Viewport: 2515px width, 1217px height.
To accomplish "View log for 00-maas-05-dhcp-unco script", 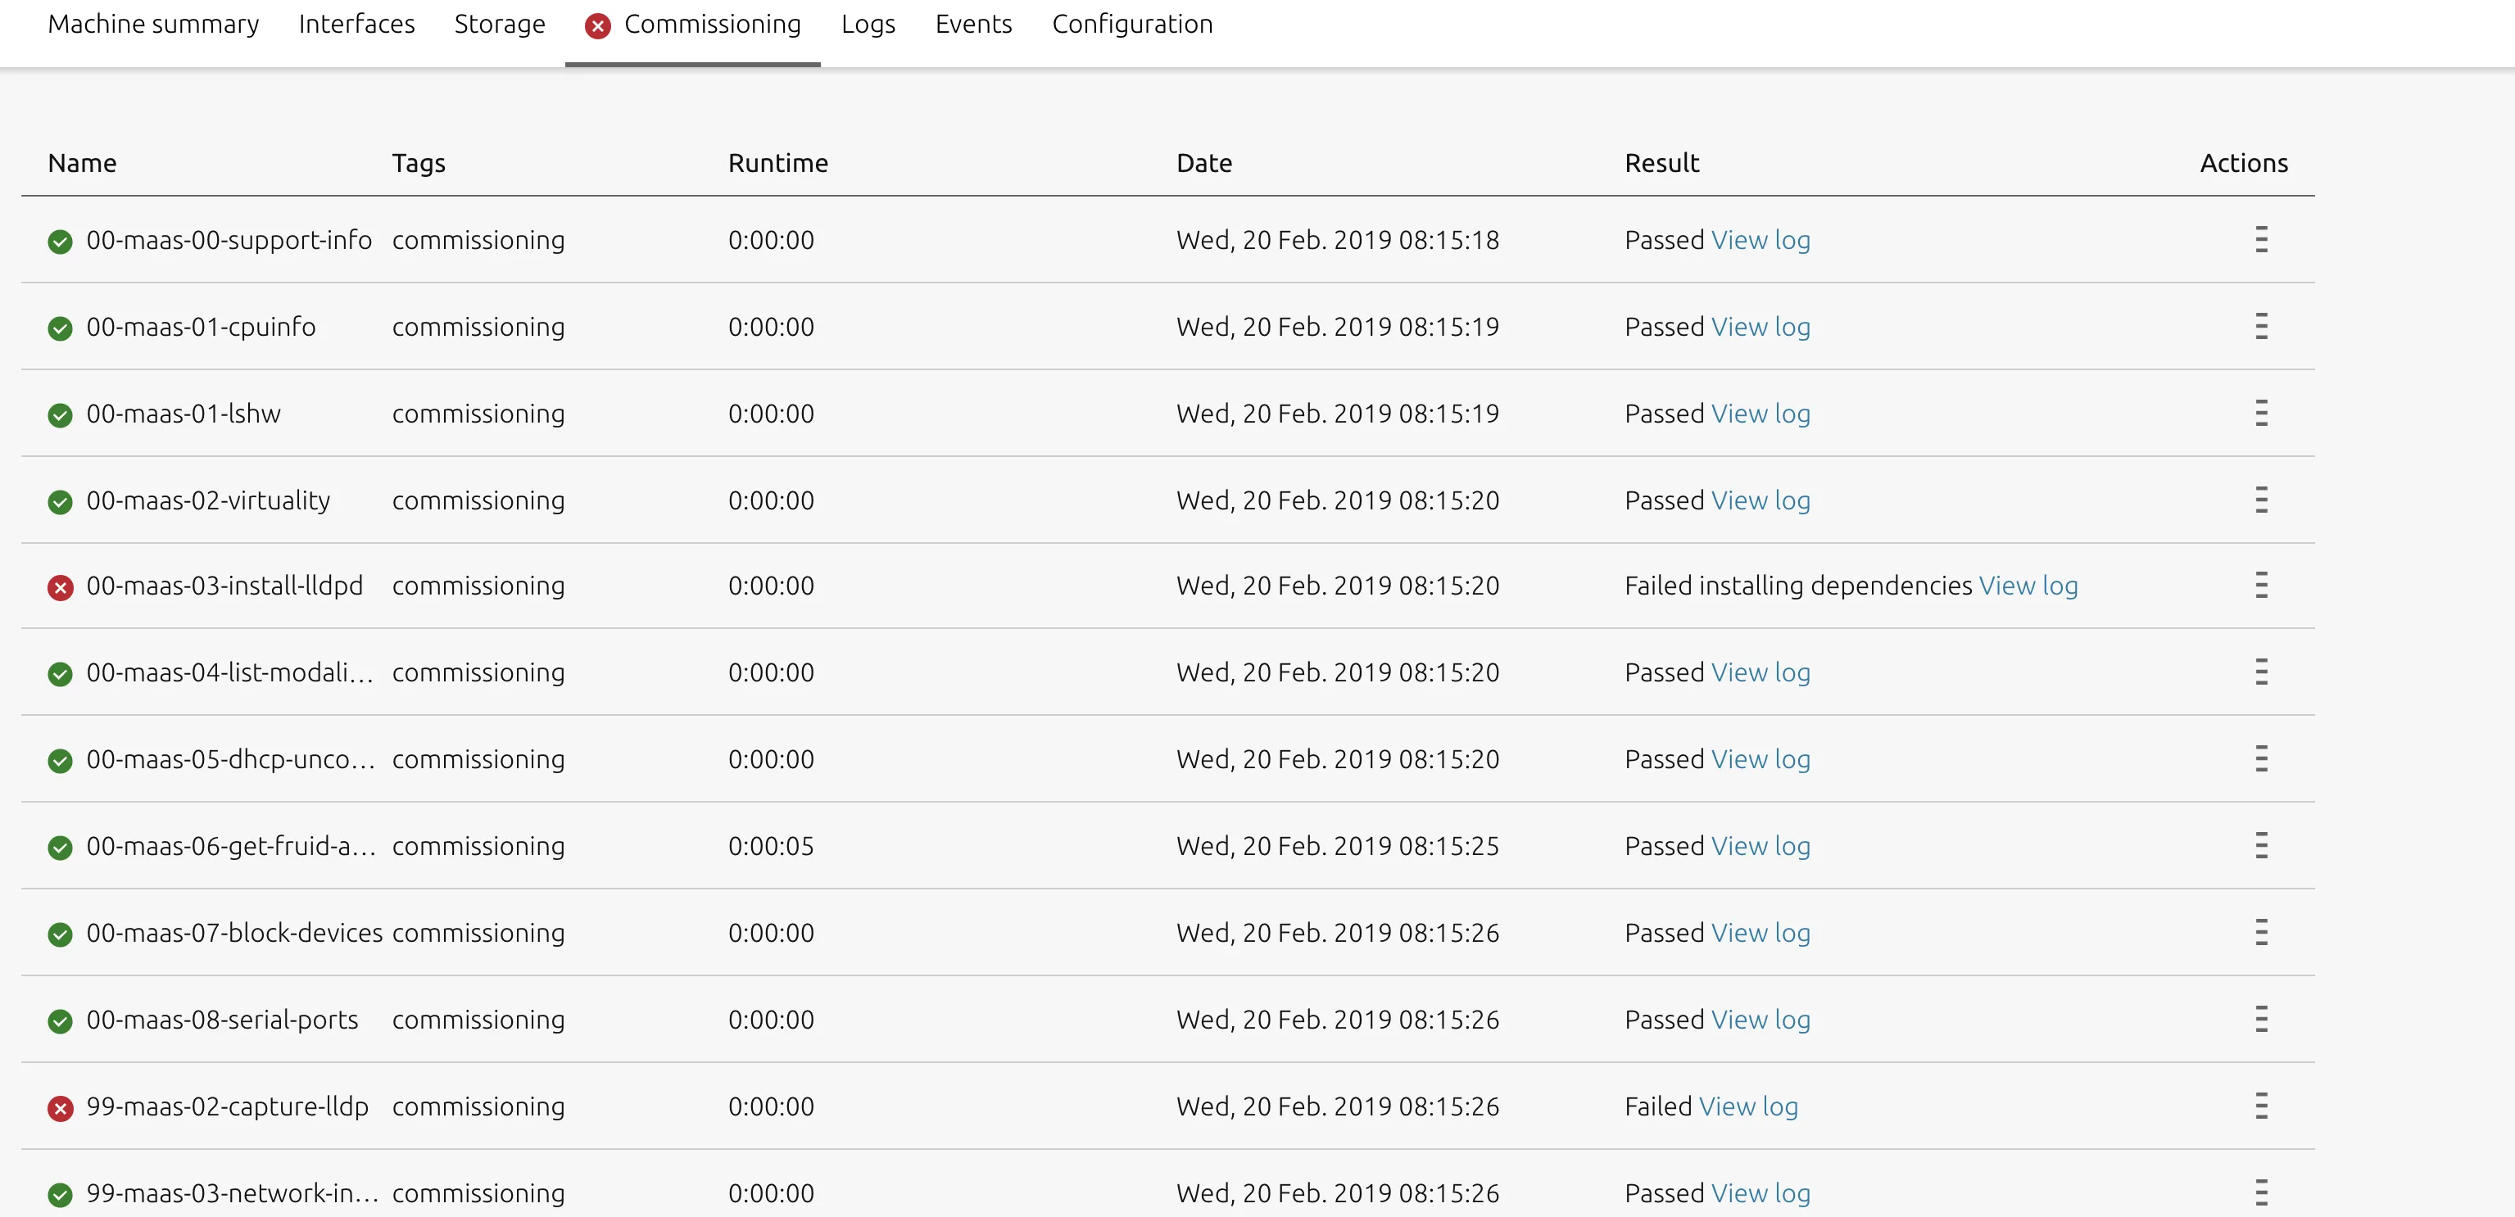I will coord(1760,759).
